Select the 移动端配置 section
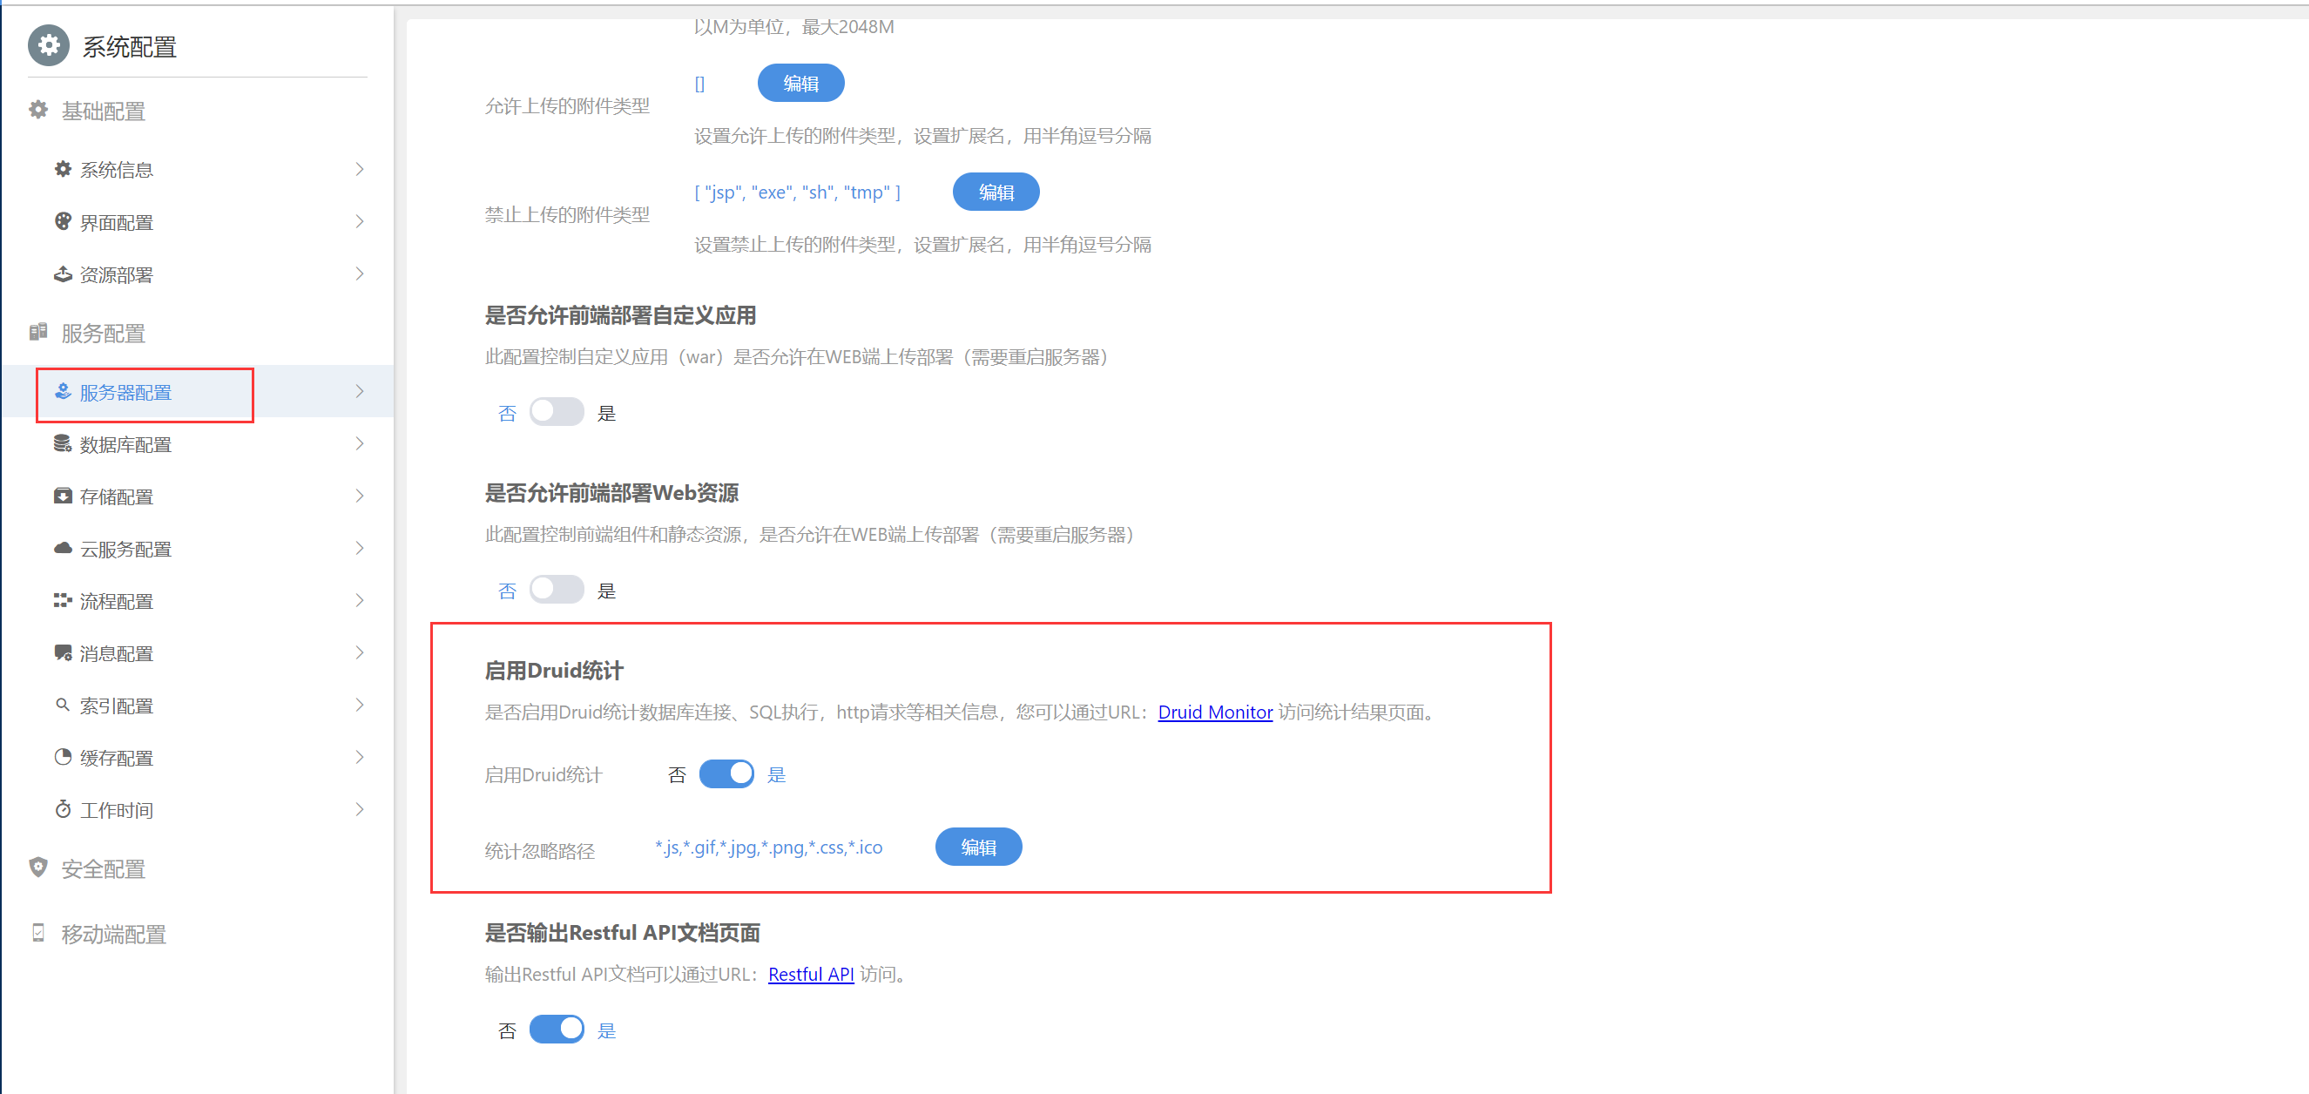Image resolution: width=2309 pixels, height=1094 pixels. click(114, 935)
